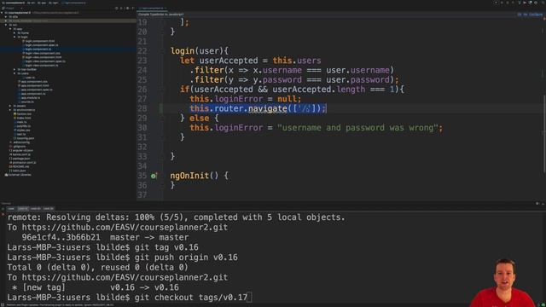Open course.ts file in tree
Viewport: 546px width, 307px height.
click(x=27, y=102)
